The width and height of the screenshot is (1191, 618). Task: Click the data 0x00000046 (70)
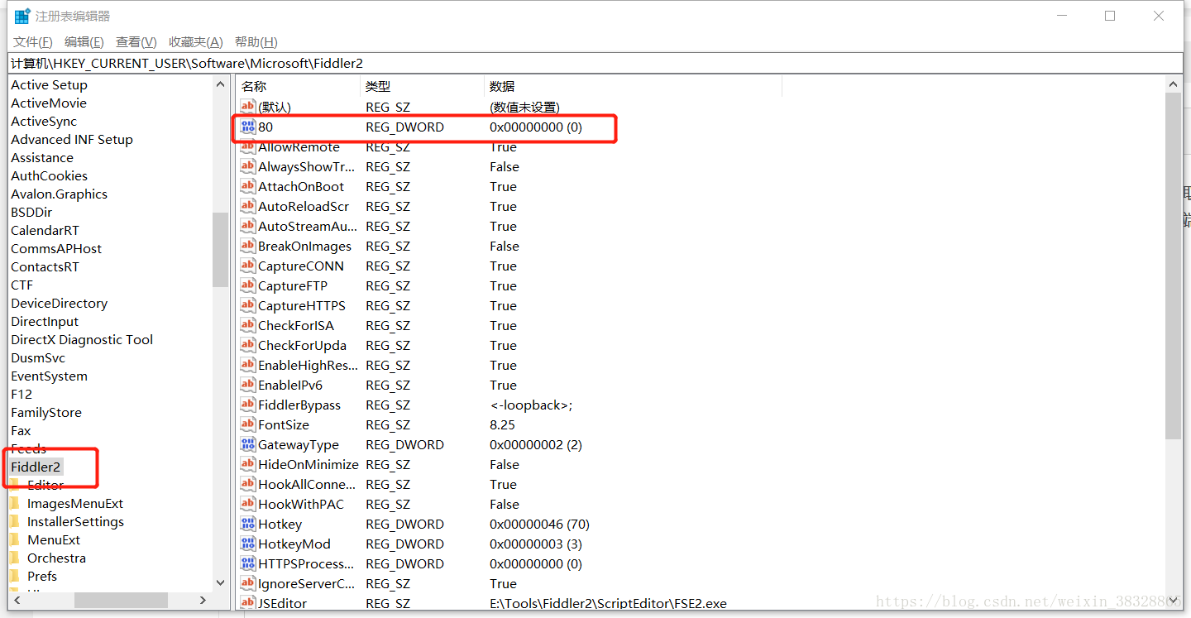click(539, 525)
